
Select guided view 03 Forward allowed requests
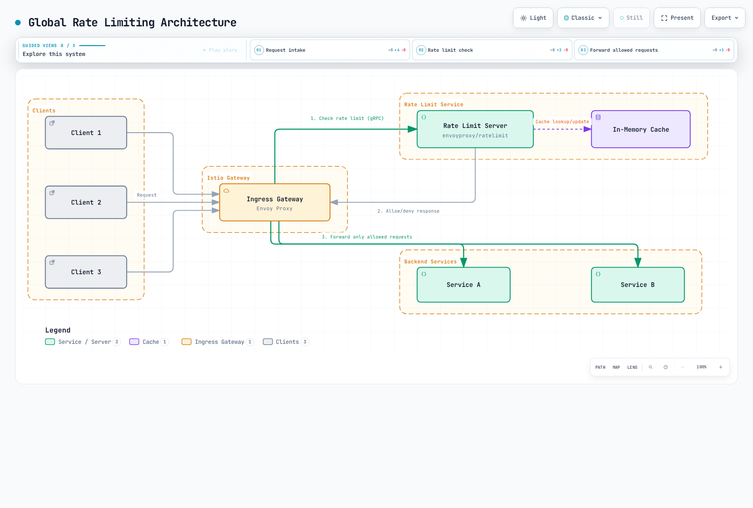[x=654, y=50]
